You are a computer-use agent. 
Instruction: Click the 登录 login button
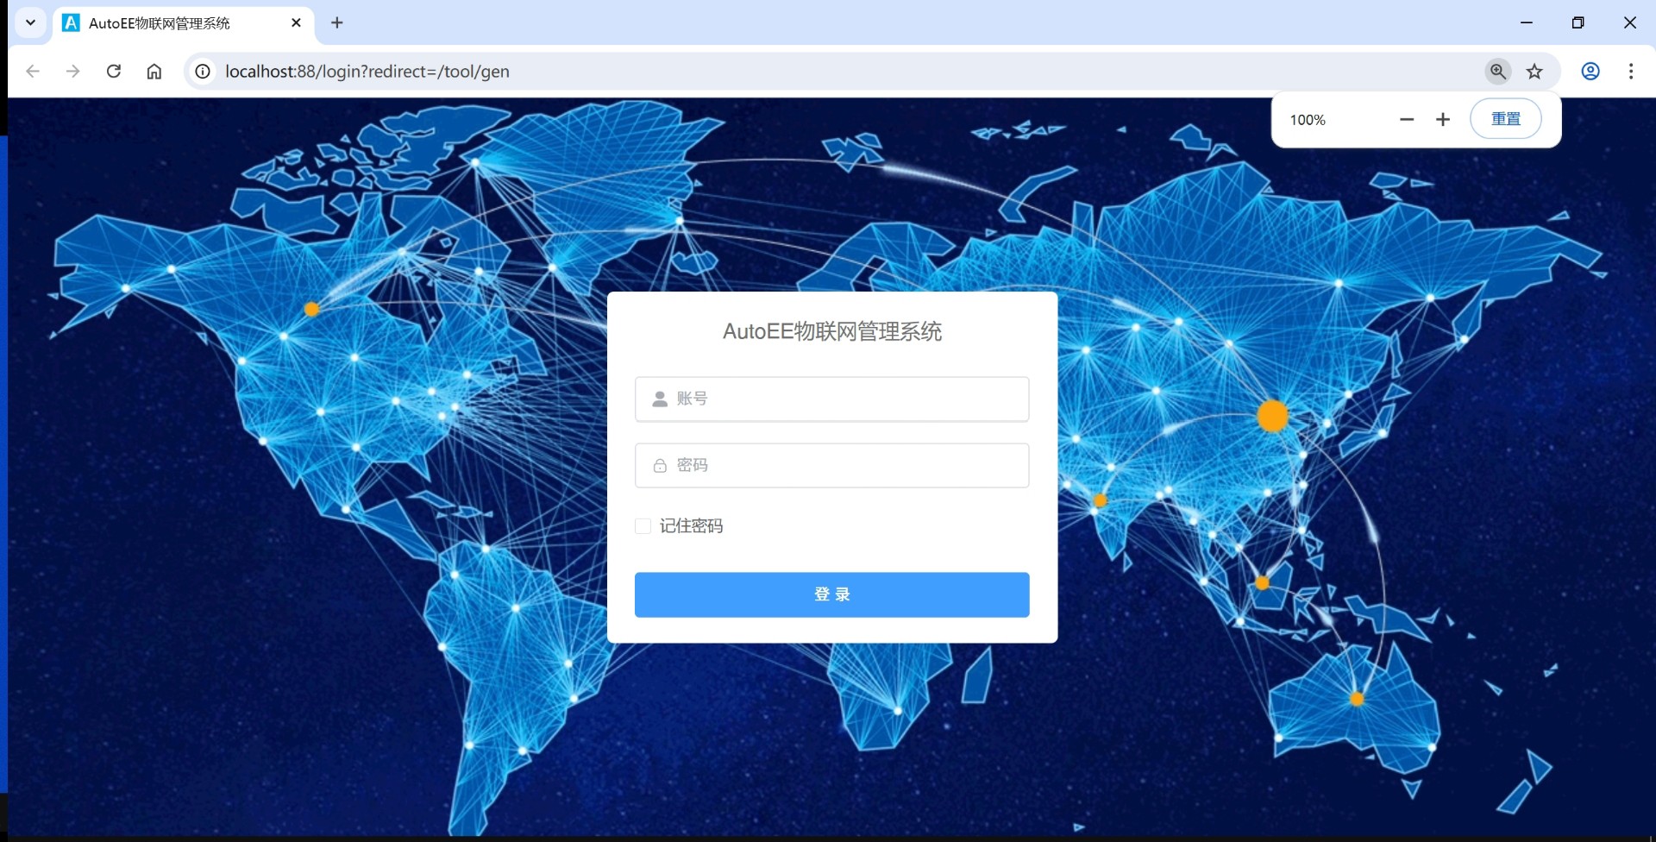click(831, 594)
